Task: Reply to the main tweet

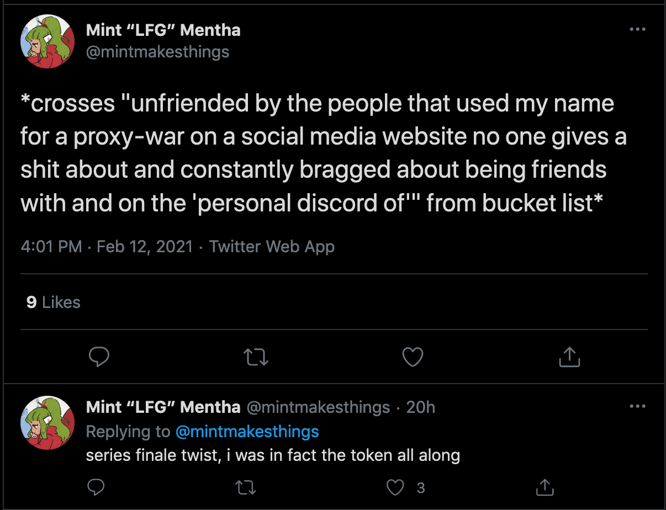Action: (99, 357)
